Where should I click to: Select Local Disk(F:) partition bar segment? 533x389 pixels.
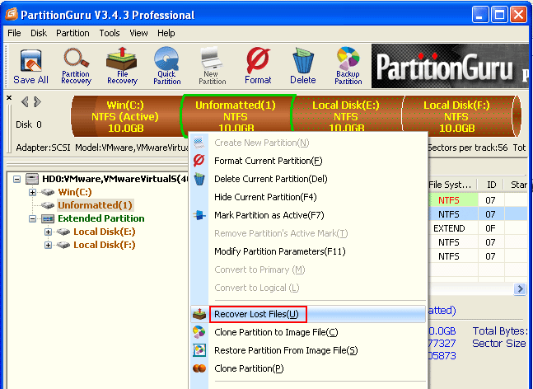456,116
